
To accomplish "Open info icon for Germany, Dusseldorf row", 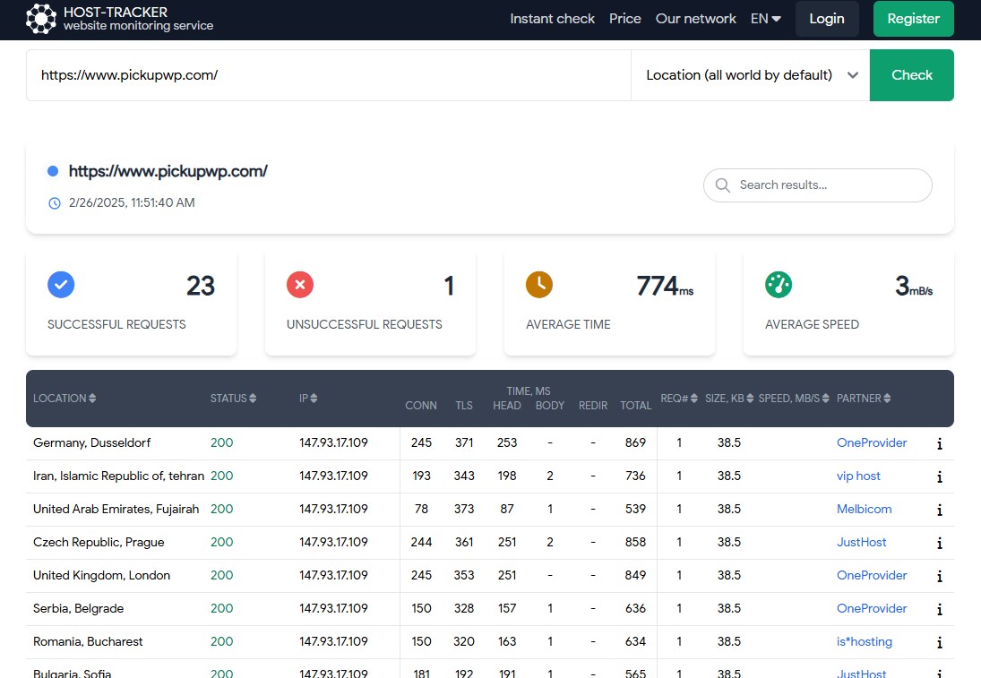I will pos(939,443).
